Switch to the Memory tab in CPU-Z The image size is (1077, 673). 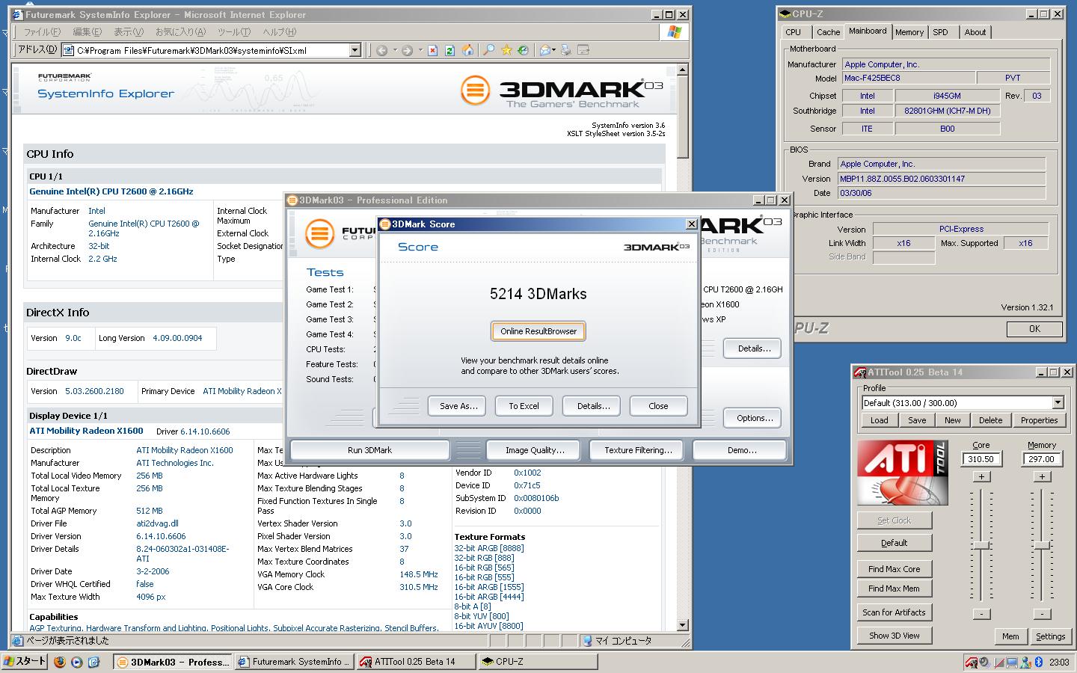point(909,32)
